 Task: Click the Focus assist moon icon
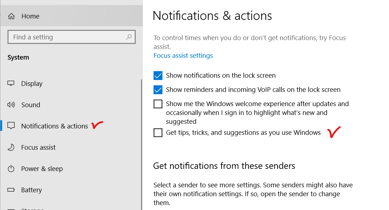point(11,147)
